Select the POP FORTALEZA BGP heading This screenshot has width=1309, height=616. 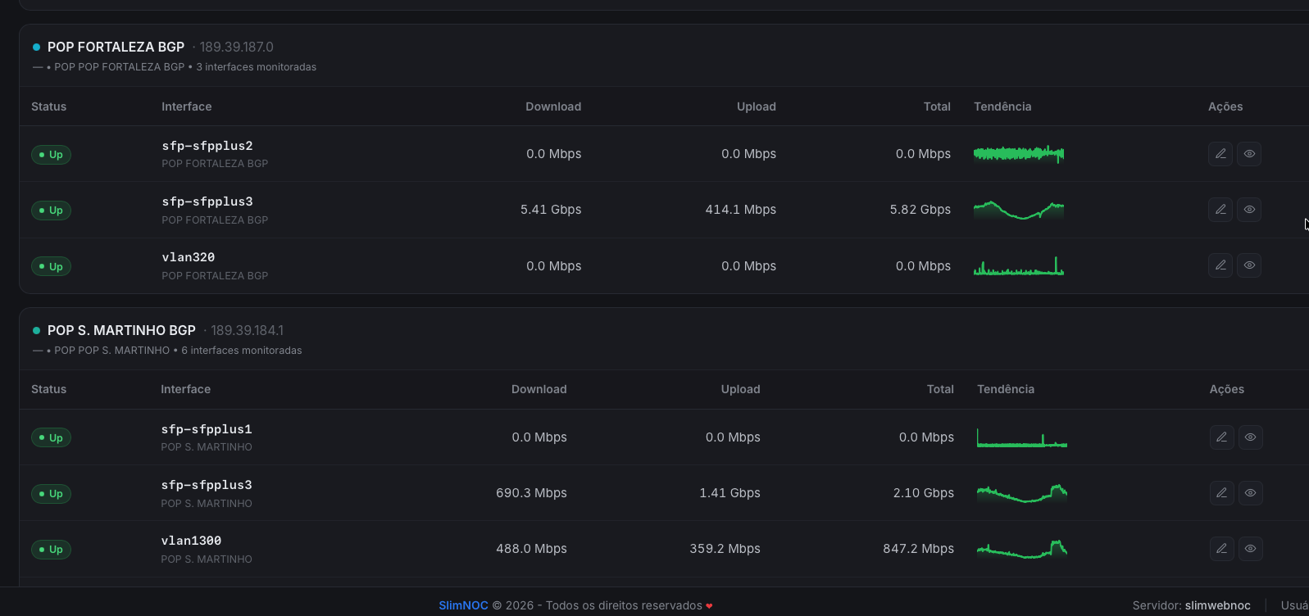click(116, 48)
